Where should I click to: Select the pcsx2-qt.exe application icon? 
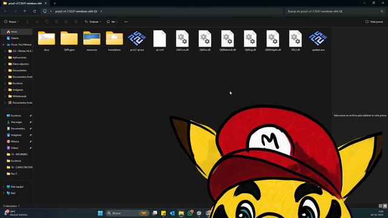[x=137, y=41]
